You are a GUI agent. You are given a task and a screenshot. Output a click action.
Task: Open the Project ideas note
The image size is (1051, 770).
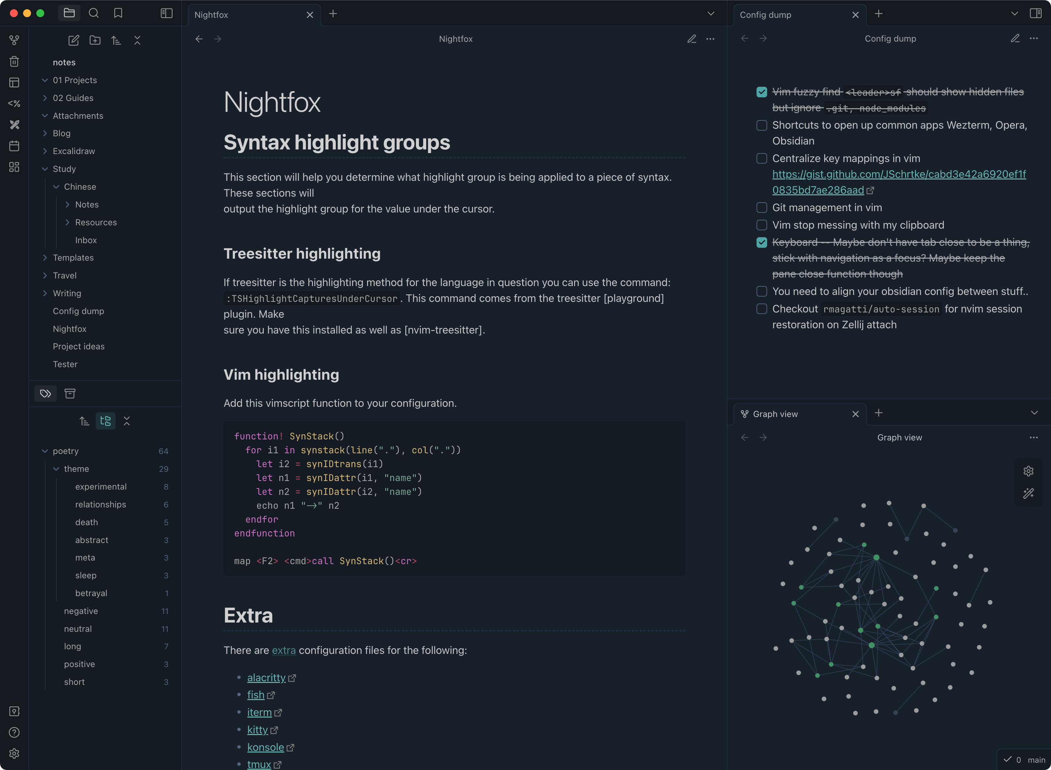click(x=78, y=346)
